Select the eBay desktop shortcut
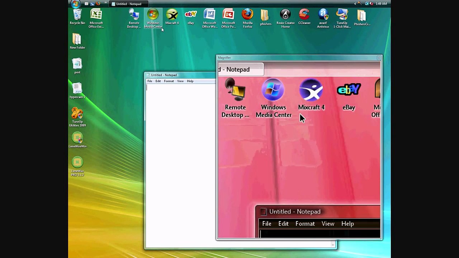This screenshot has height=258, width=459. 191,17
